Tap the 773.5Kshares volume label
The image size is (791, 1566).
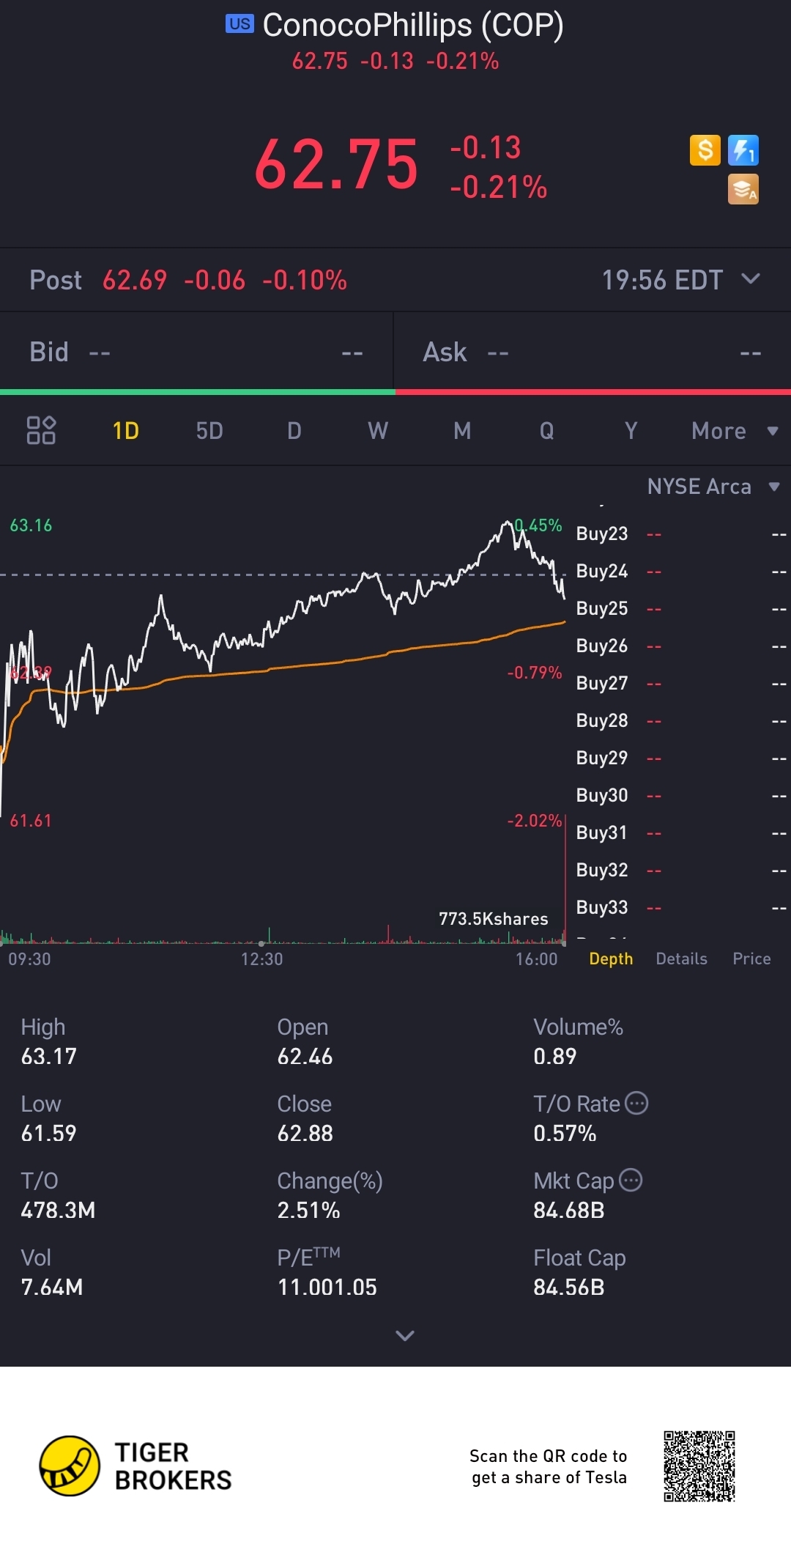[x=494, y=919]
